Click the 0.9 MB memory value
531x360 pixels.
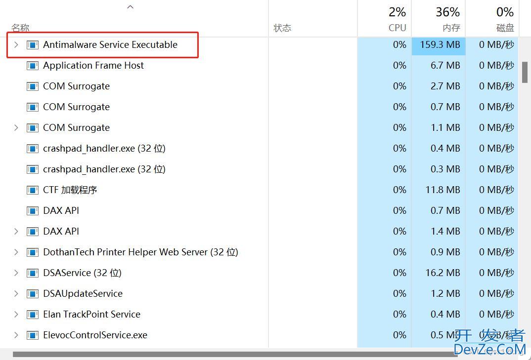coord(445,252)
